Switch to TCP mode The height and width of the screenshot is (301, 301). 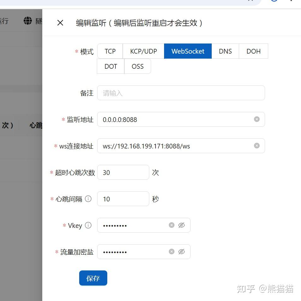coord(110,51)
